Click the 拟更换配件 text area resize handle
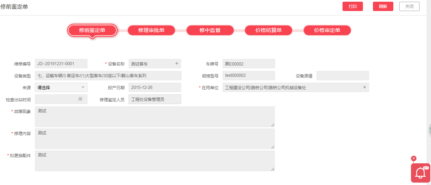The width and height of the screenshot is (431, 185). (273, 169)
